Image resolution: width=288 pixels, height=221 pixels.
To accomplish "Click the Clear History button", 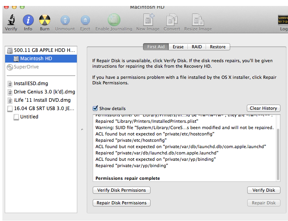I will (x=263, y=108).
